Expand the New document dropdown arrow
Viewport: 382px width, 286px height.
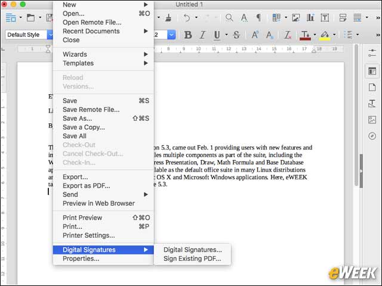20,17
